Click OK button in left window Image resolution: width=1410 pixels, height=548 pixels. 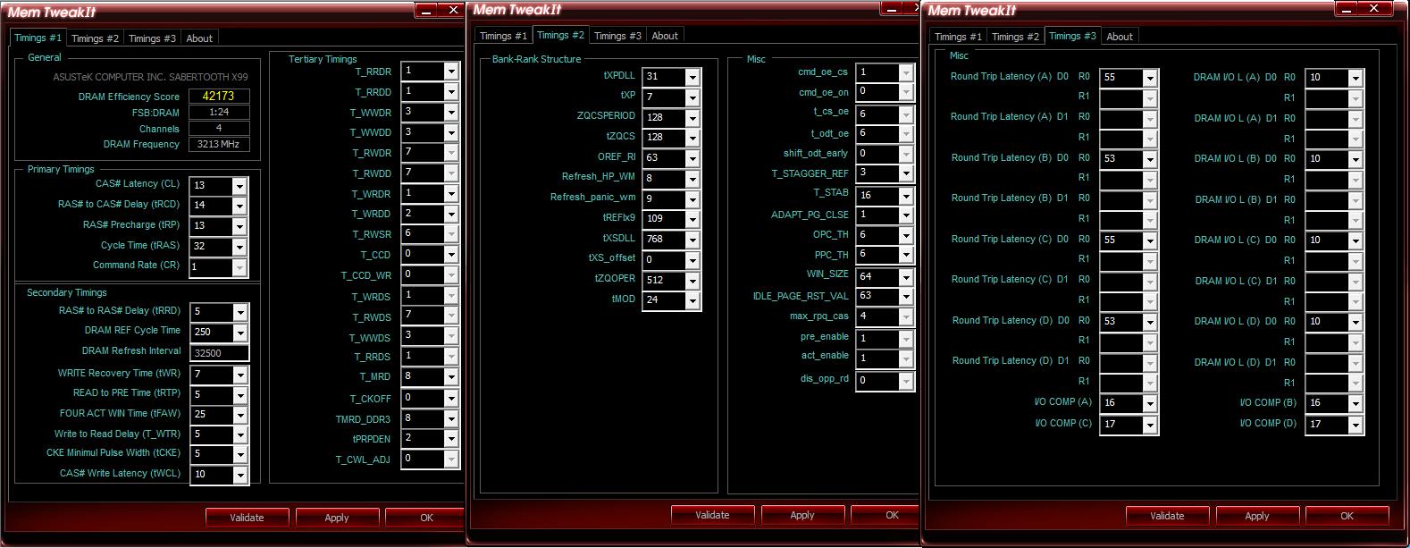[426, 518]
